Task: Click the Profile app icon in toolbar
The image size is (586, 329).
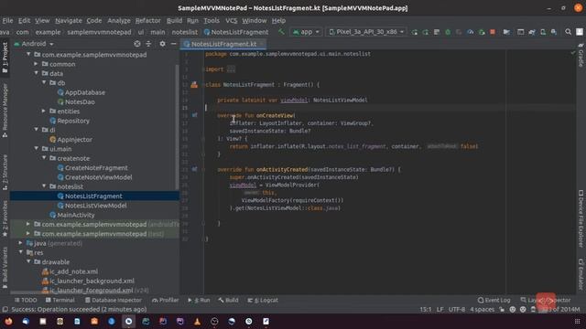Action: [x=470, y=32]
